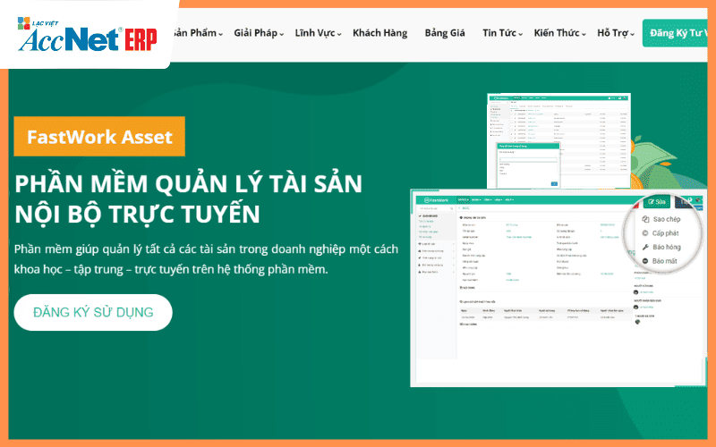Click the Báo hỏng wrench icon
This screenshot has height=447, width=716.
[645, 248]
